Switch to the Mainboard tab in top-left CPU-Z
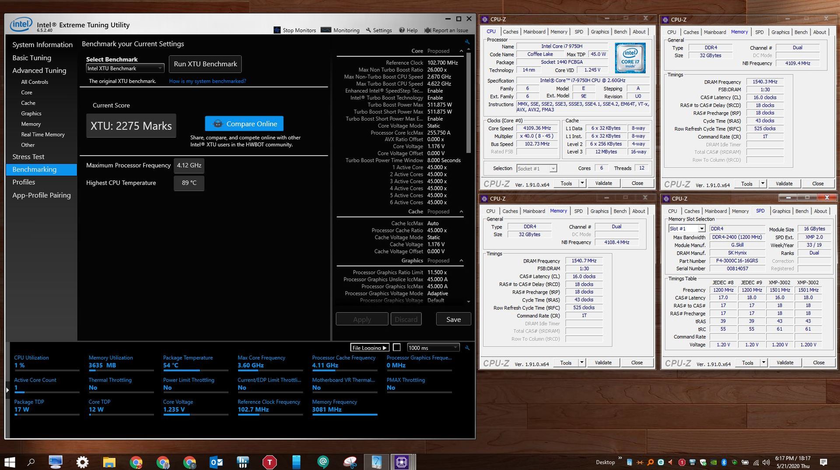Viewport: 840px width, 470px height. (x=534, y=32)
